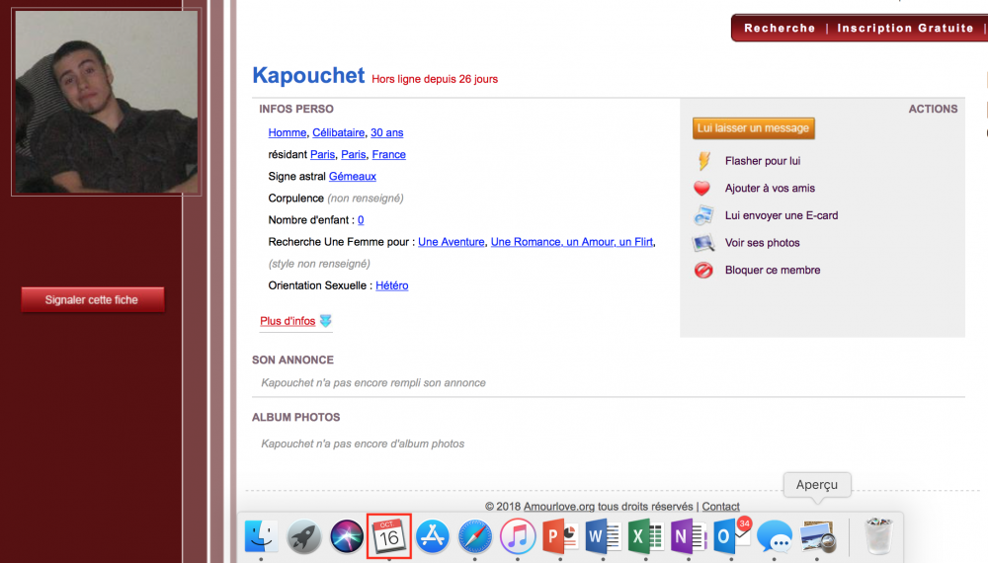
Task: Open the App Store dock icon
Action: coord(433,537)
